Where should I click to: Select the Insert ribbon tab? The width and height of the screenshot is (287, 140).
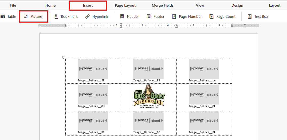coord(88,6)
